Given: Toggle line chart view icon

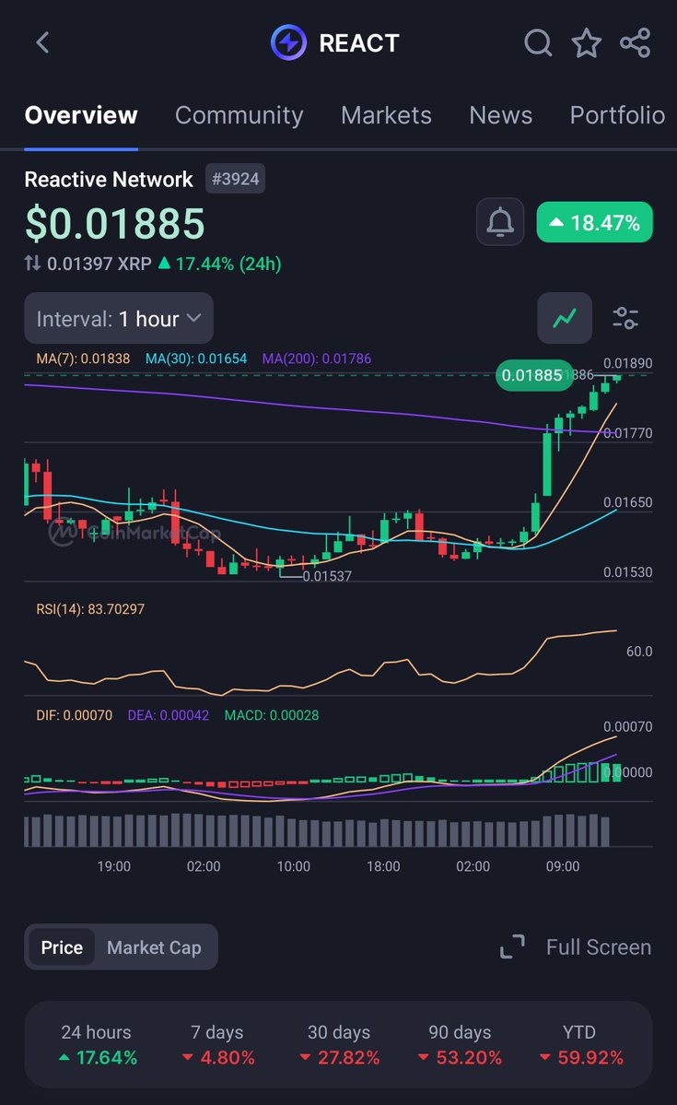Looking at the screenshot, I should pyautogui.click(x=565, y=318).
